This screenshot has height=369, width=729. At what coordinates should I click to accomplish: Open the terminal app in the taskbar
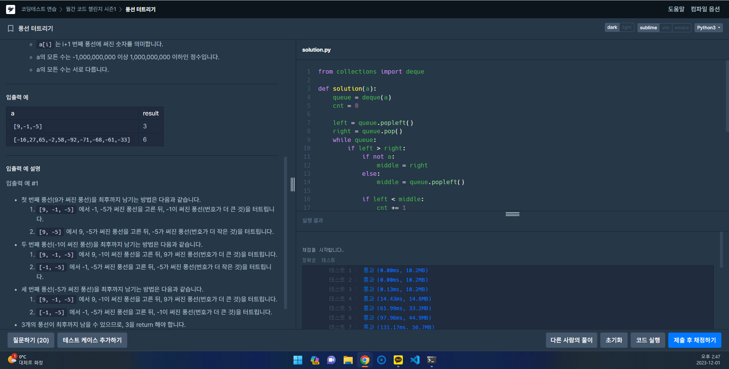pos(432,360)
